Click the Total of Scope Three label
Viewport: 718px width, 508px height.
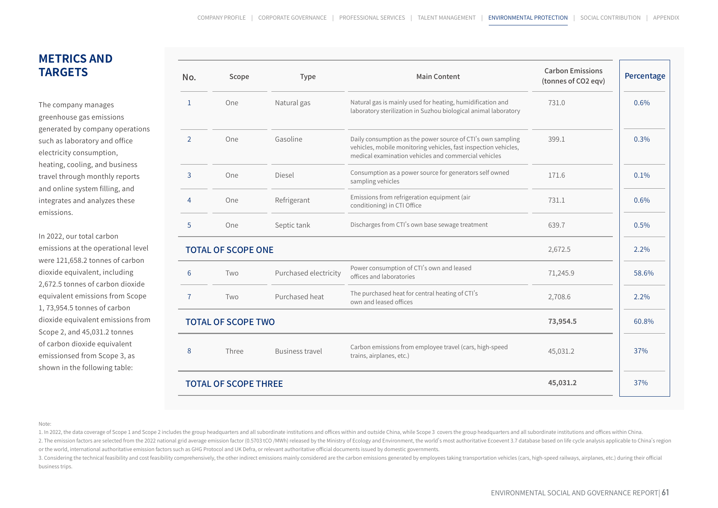point(234,384)
